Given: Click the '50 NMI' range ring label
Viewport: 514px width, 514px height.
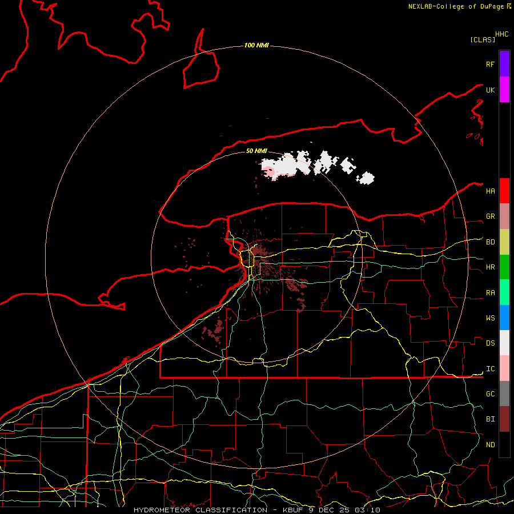Looking at the screenshot, I should click(256, 151).
